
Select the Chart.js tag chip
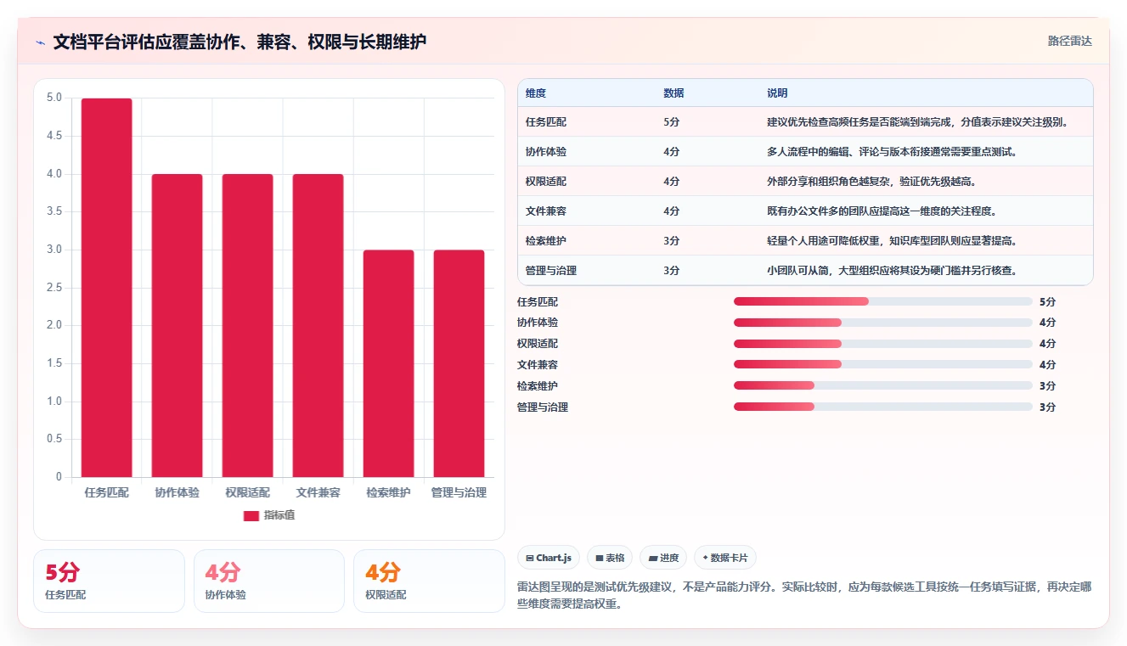click(x=549, y=558)
